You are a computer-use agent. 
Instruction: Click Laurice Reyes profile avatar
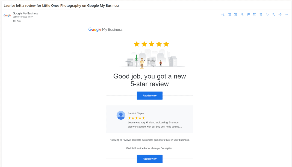(x=121, y=115)
